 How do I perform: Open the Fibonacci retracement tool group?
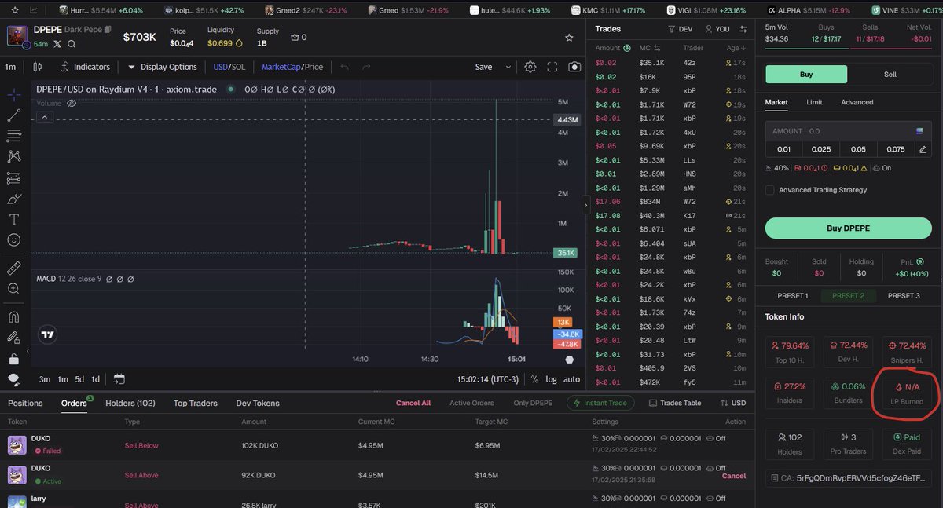click(x=13, y=136)
